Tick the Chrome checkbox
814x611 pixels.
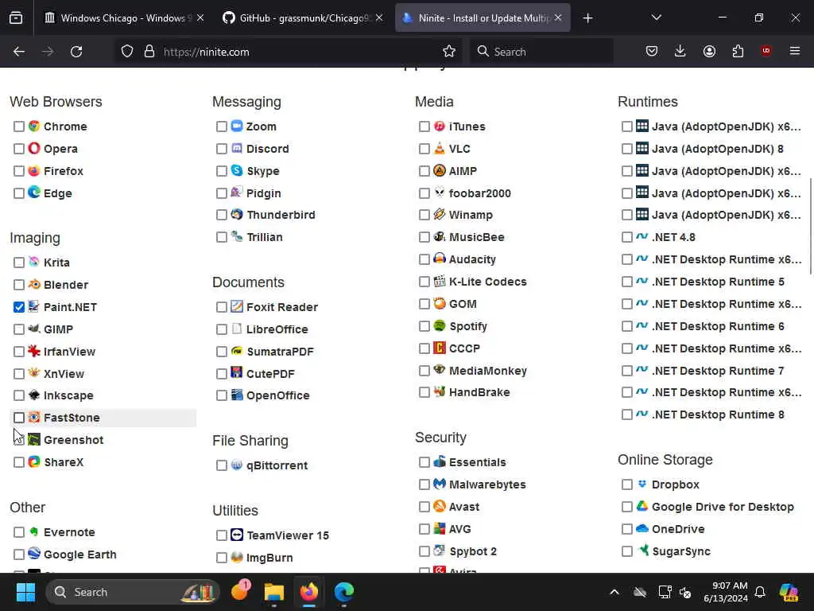tap(19, 126)
